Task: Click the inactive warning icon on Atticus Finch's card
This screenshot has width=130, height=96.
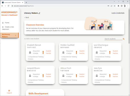Action: point(76,76)
